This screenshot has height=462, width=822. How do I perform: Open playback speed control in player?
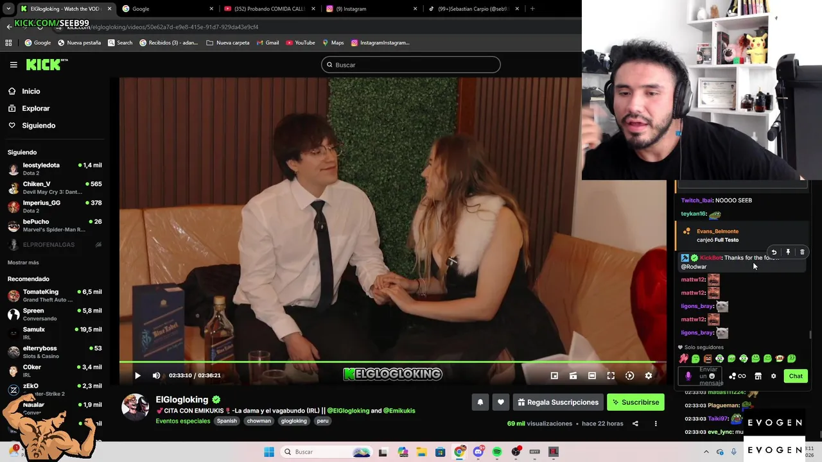coord(629,375)
